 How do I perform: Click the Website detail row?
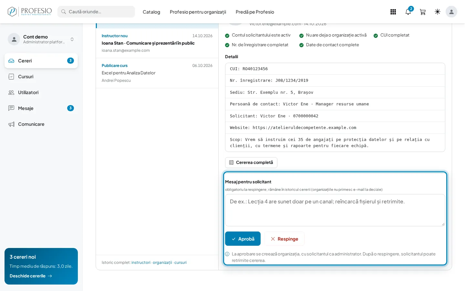point(335,128)
